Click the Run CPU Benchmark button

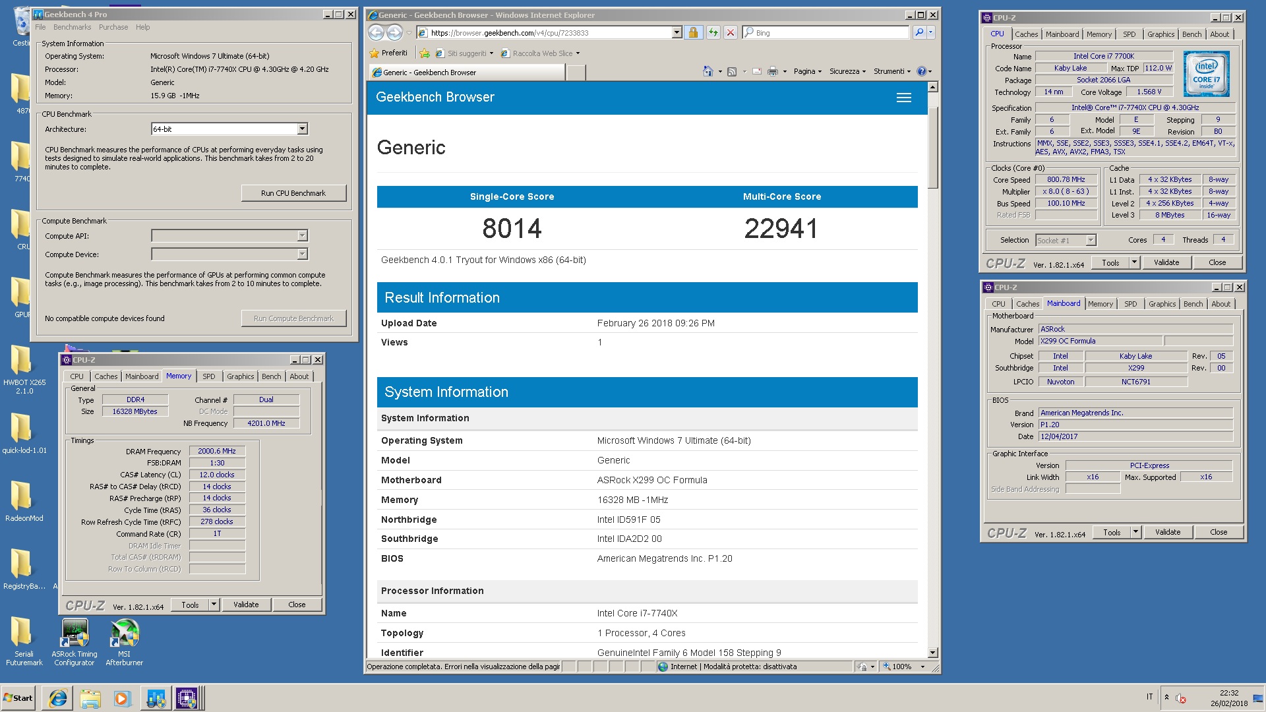293,193
